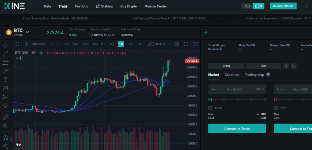This screenshot has width=312, height=150.
Task: Select the Fibonacci retracement tool
Action: coord(5,63)
